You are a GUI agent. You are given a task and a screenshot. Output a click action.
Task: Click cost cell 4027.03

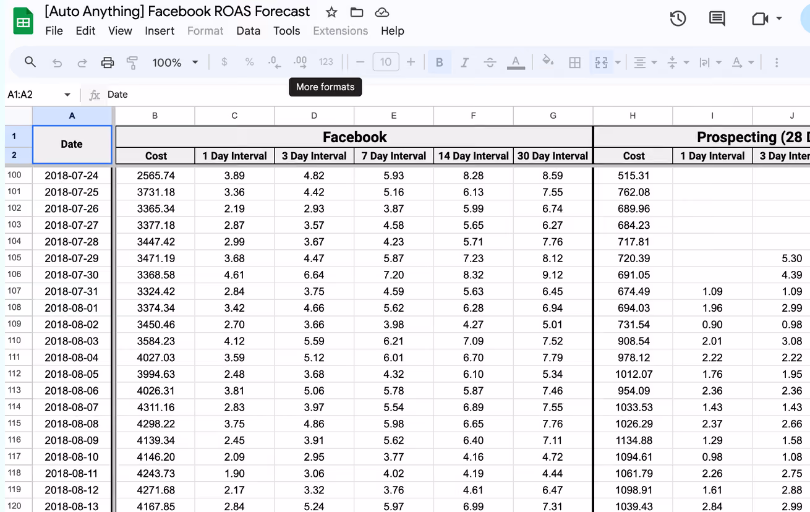point(155,357)
